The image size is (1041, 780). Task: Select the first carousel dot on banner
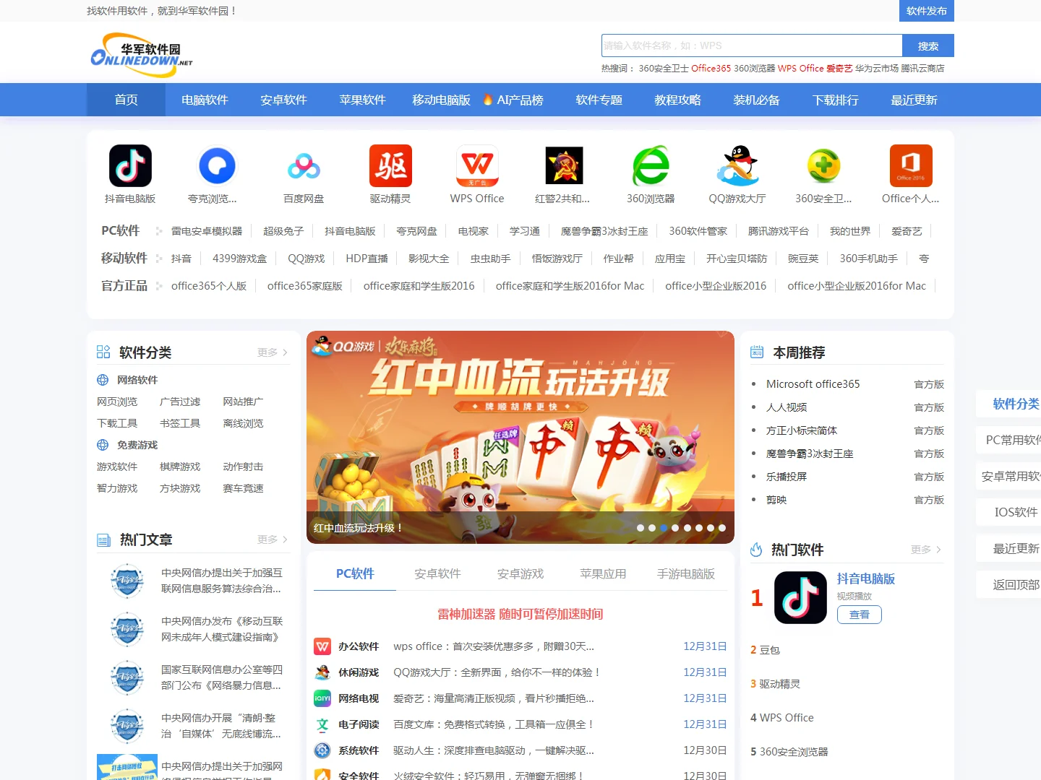coord(641,528)
